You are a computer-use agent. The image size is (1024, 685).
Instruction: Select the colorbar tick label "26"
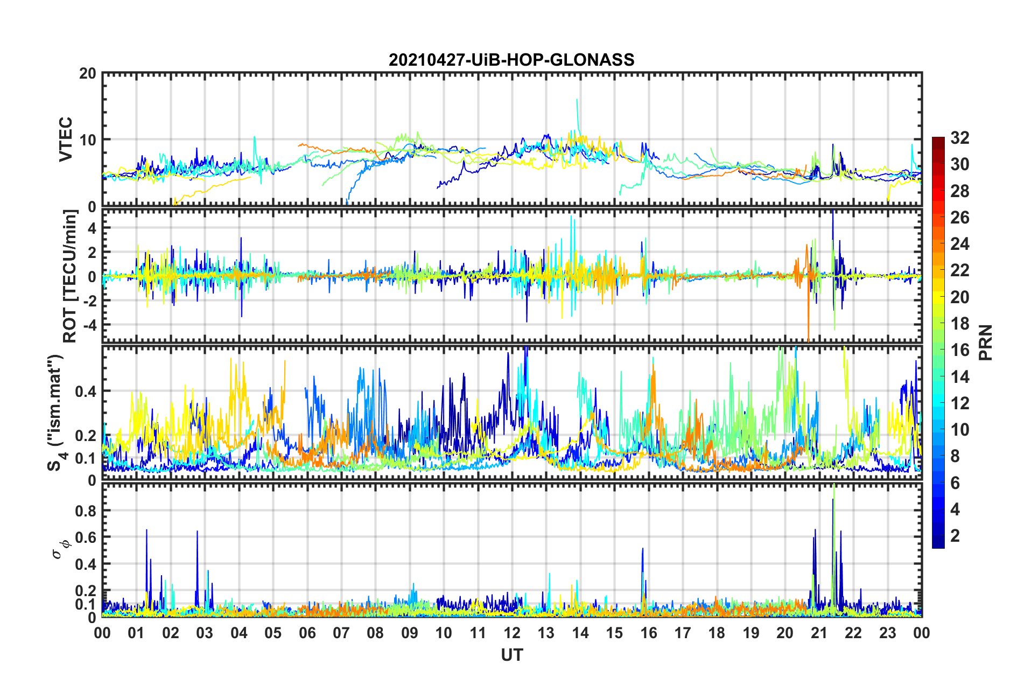959,218
